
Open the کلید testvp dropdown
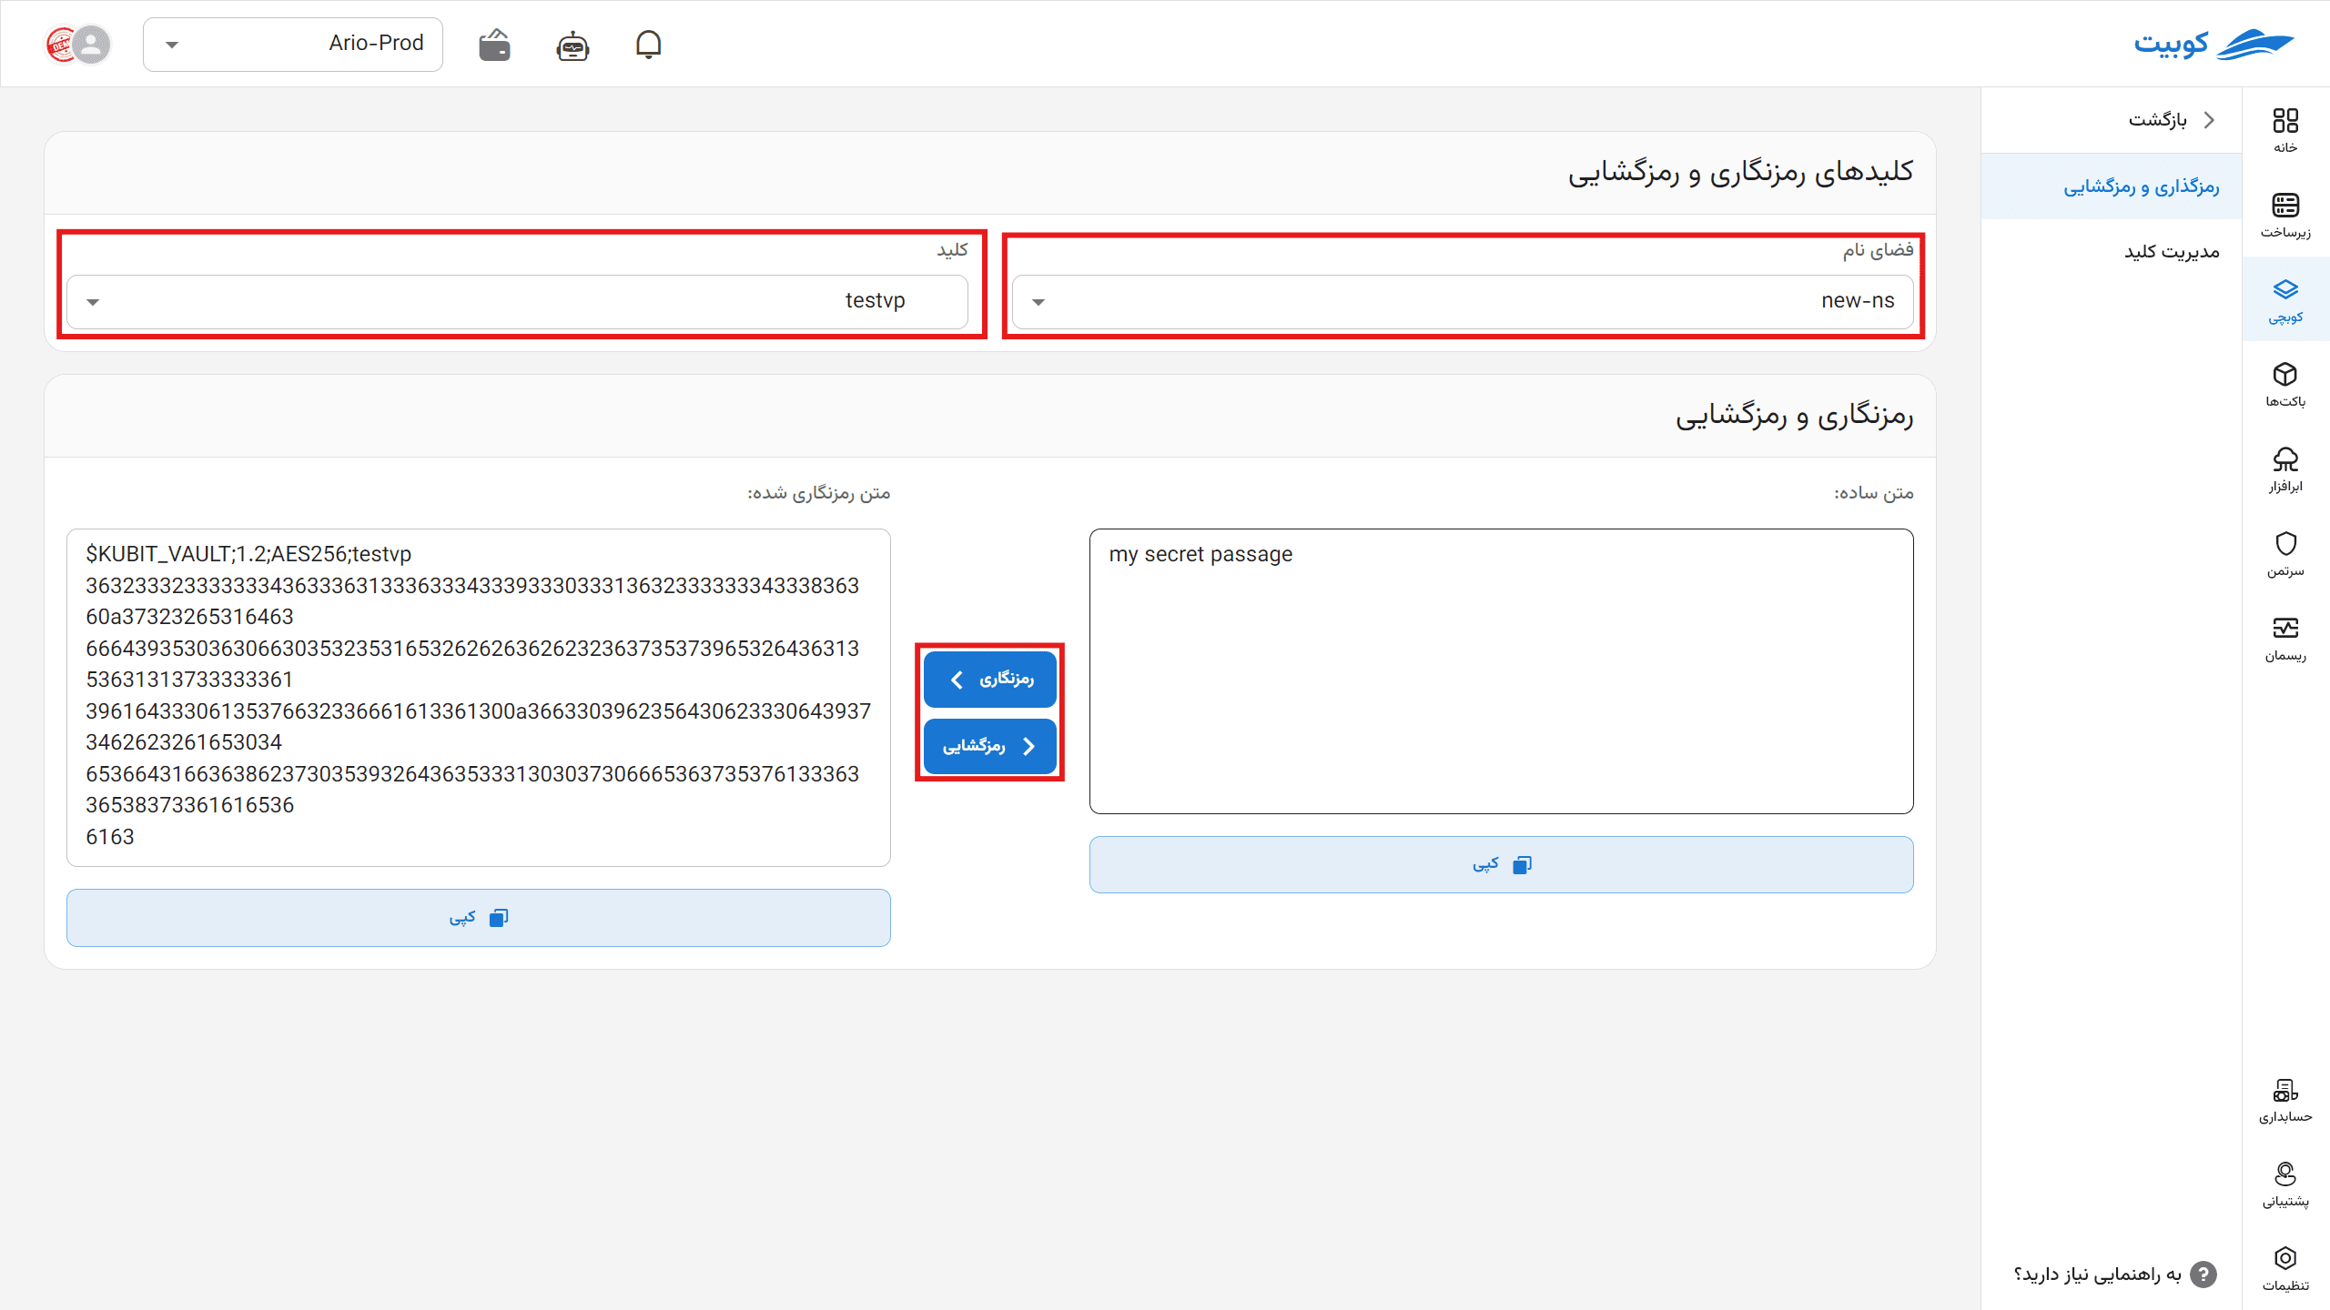pyautogui.click(x=517, y=301)
